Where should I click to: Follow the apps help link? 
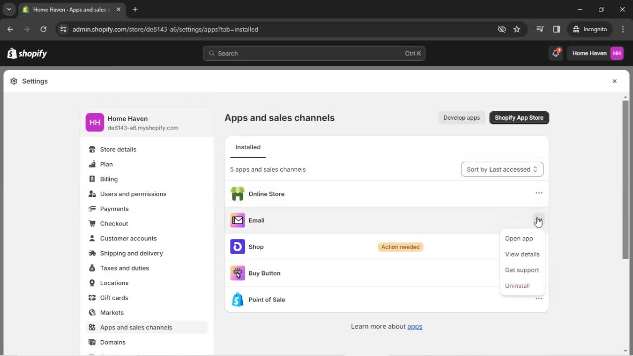coord(414,326)
